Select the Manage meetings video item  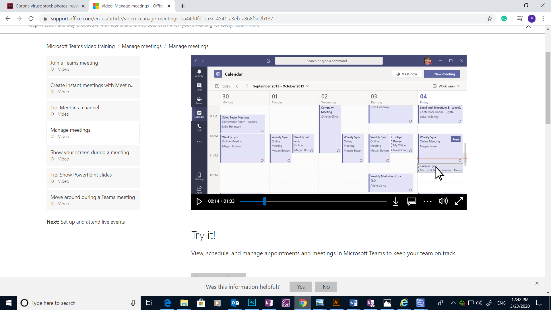(x=93, y=133)
